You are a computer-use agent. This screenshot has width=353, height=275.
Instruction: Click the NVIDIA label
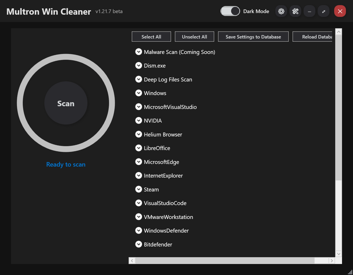(x=153, y=121)
